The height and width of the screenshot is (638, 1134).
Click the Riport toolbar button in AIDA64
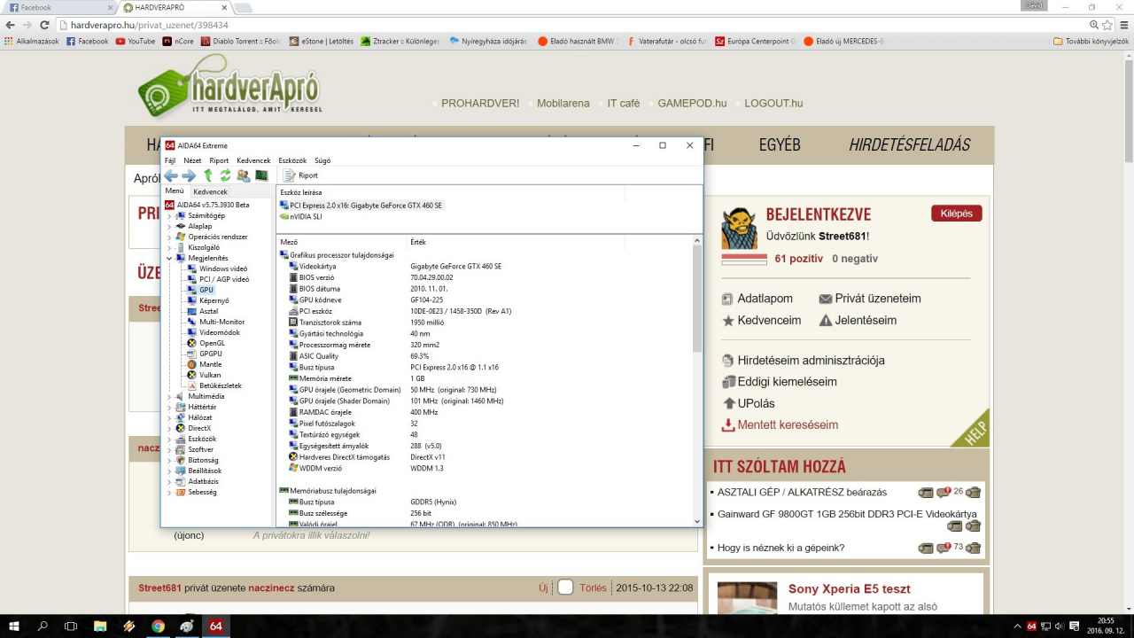300,175
